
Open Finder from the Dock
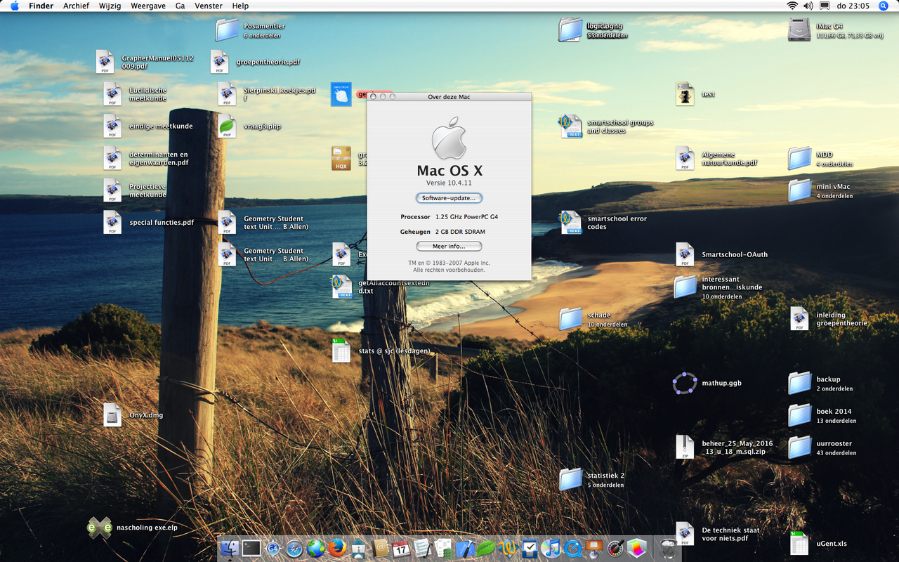[x=230, y=548]
